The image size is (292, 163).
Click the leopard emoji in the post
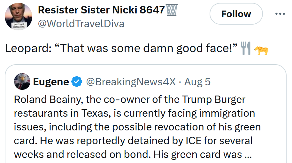[261, 50]
